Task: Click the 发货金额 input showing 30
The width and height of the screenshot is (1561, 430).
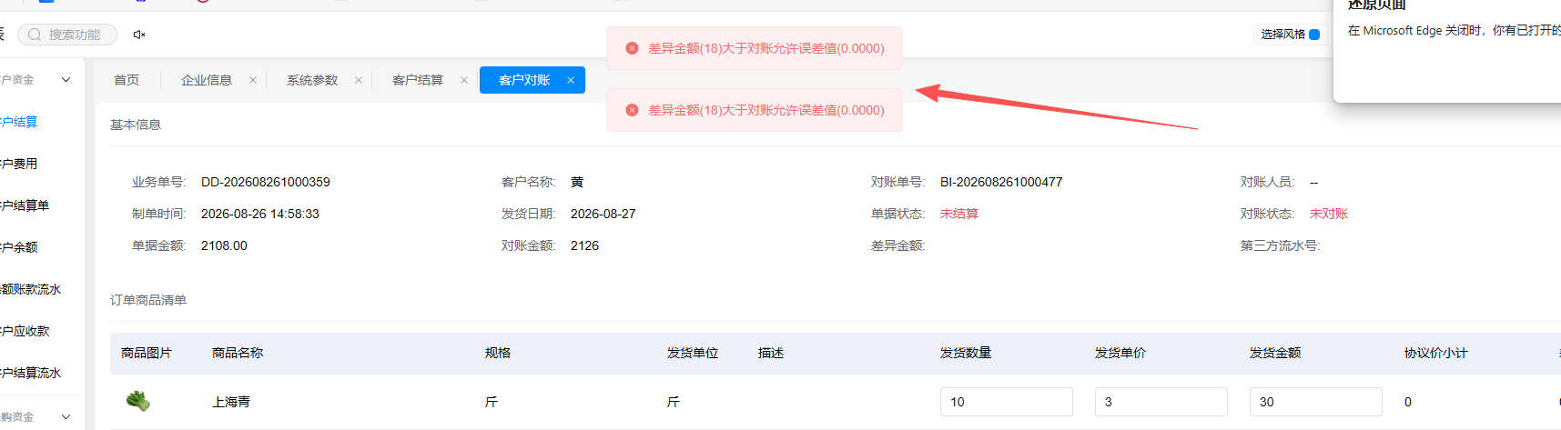Action: click(1315, 402)
